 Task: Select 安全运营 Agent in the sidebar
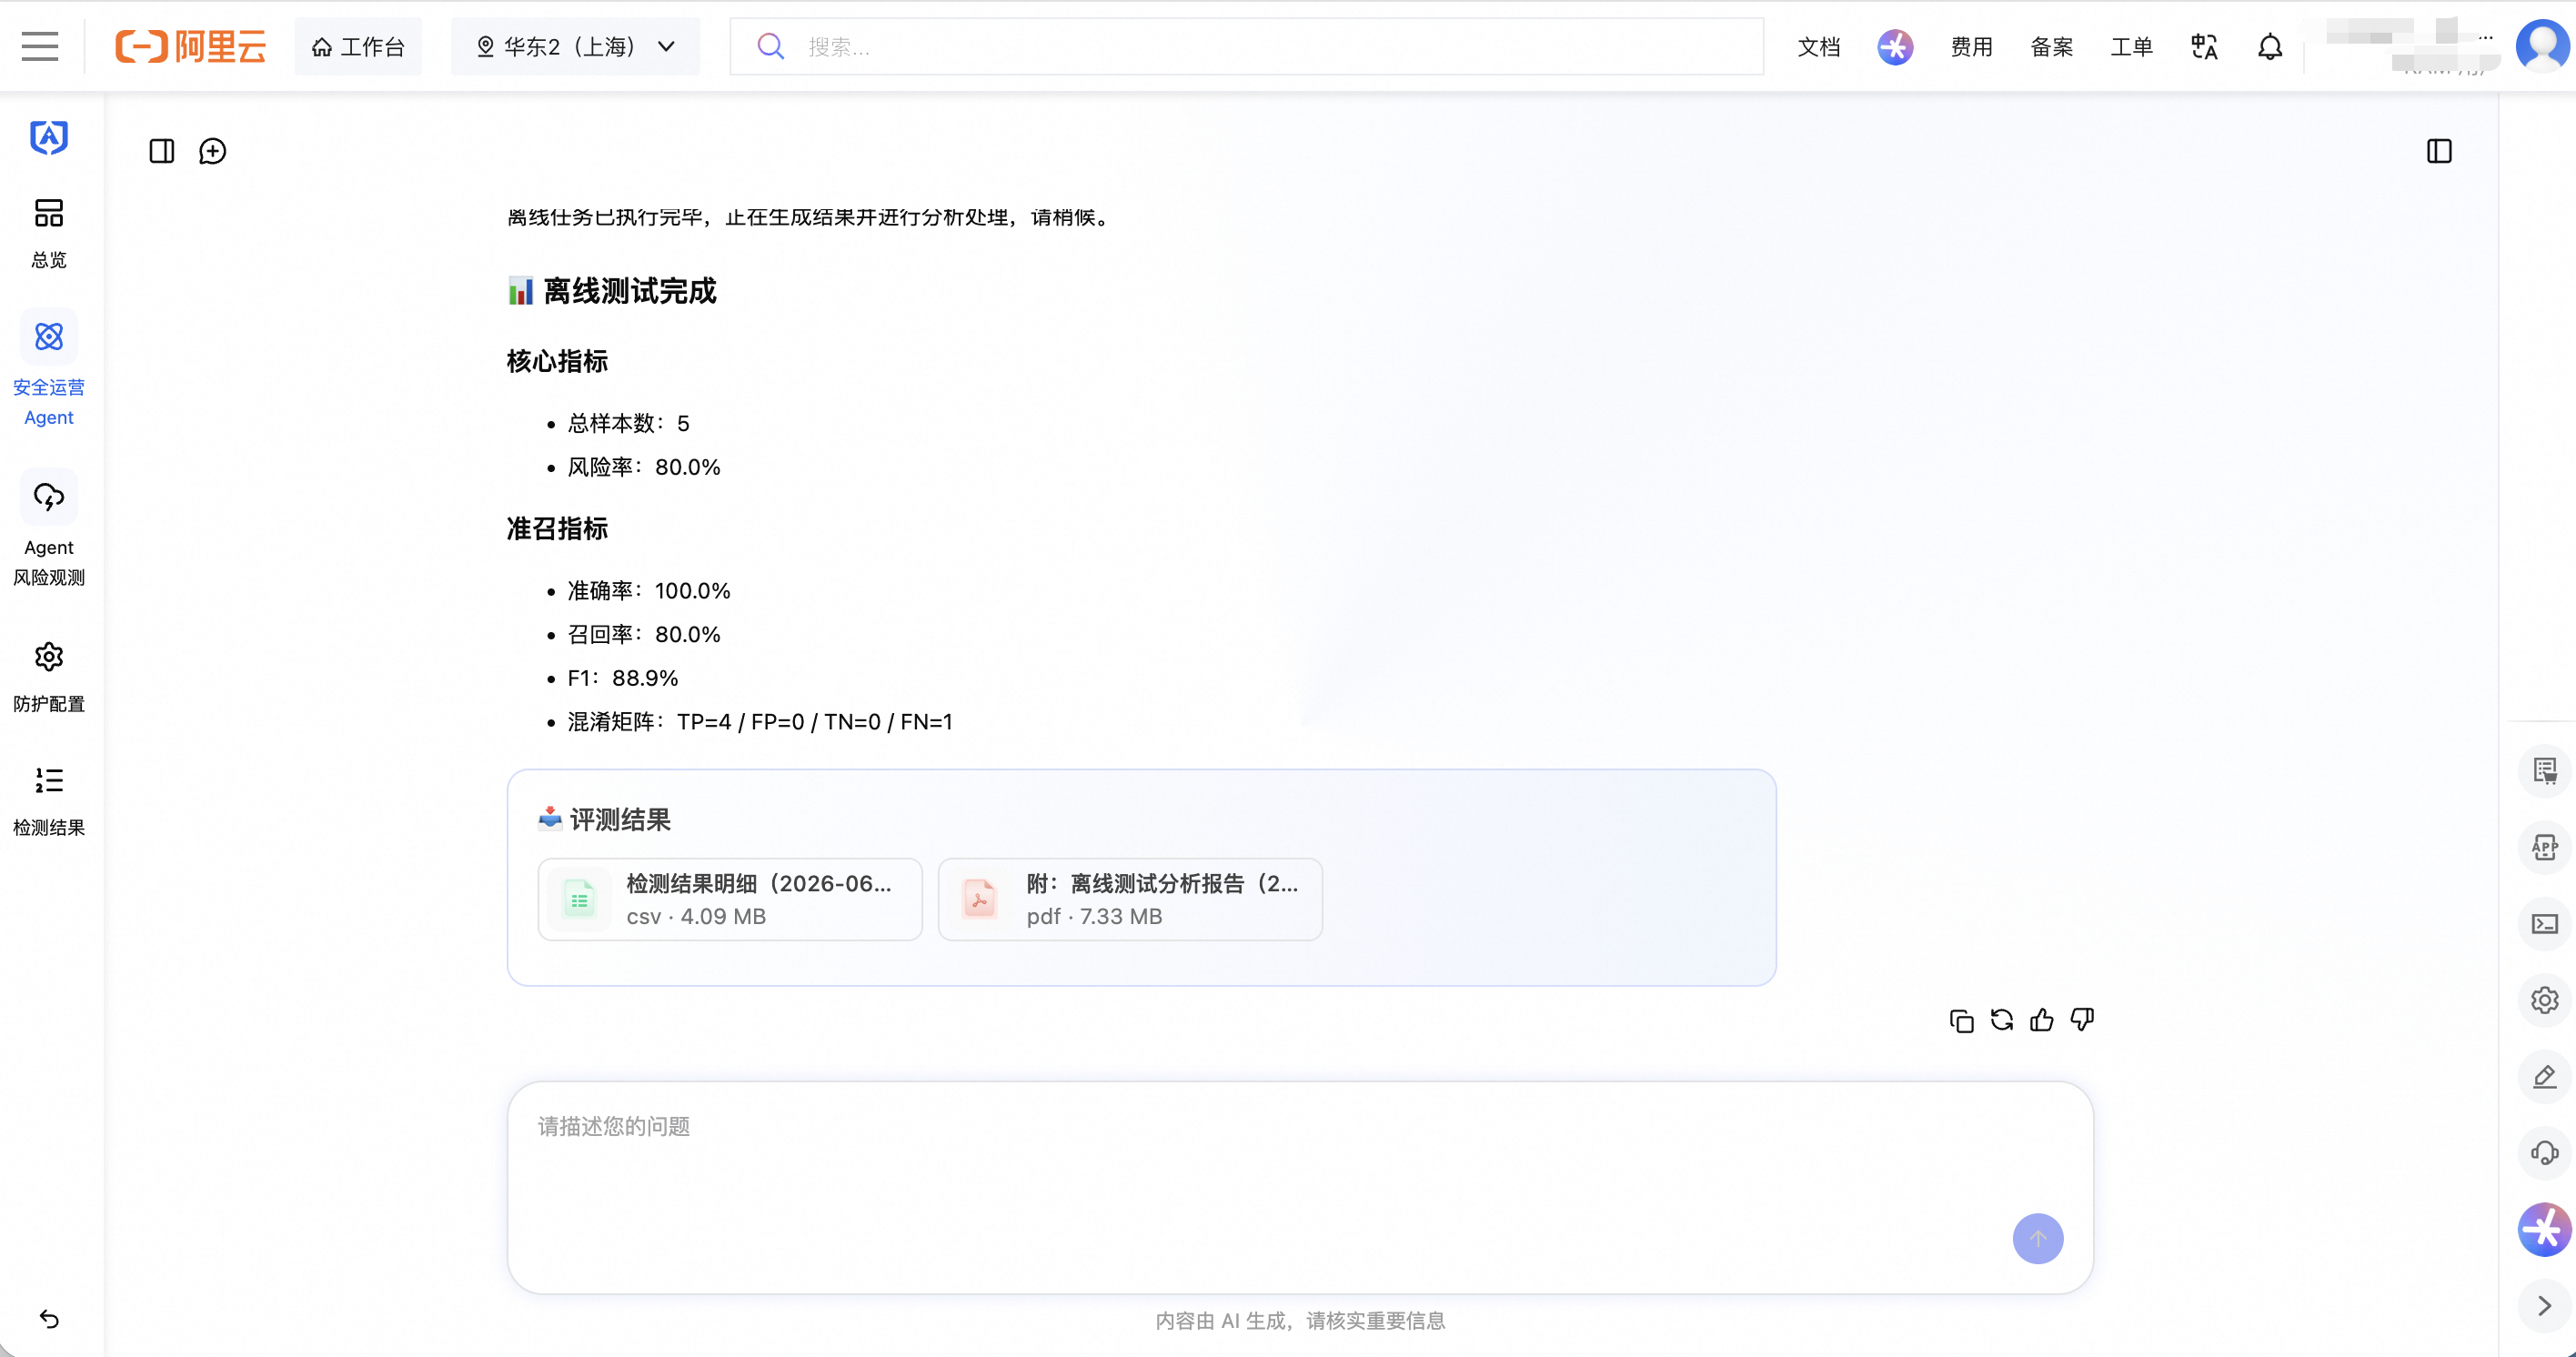pyautogui.click(x=49, y=369)
